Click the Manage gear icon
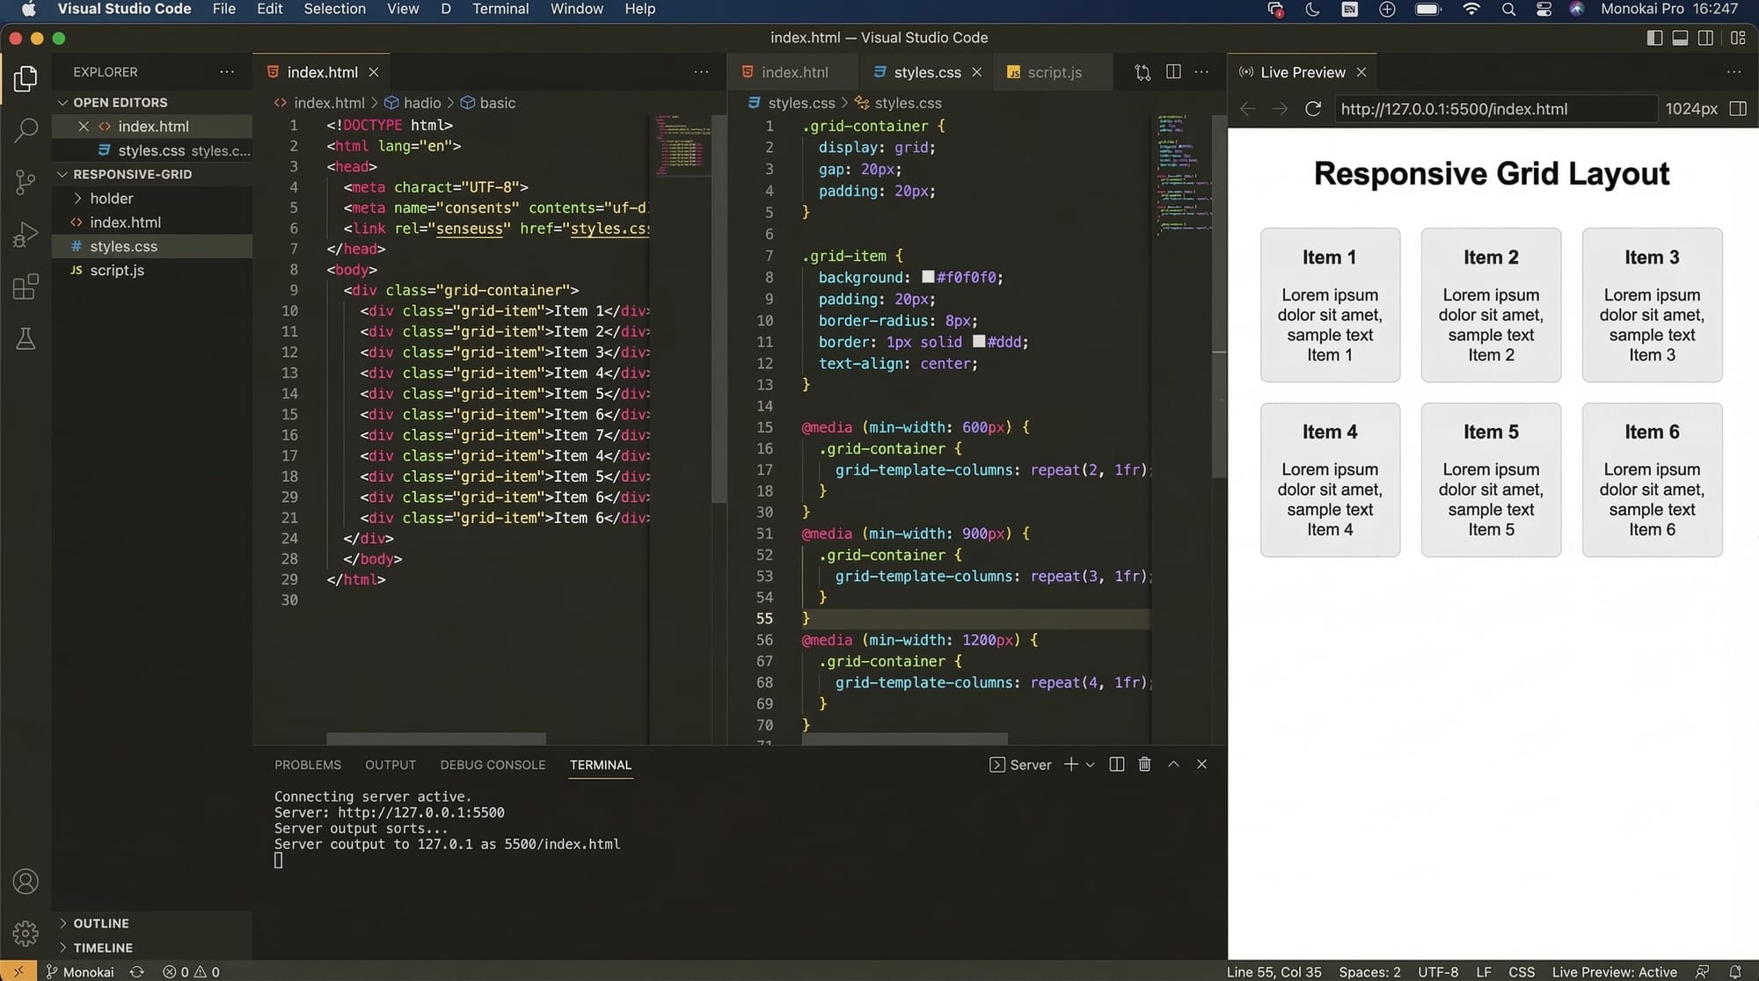Viewport: 1759px width, 981px height. point(26,933)
